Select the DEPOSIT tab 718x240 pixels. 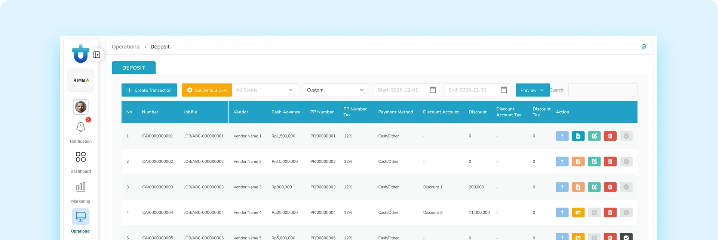pyautogui.click(x=134, y=68)
